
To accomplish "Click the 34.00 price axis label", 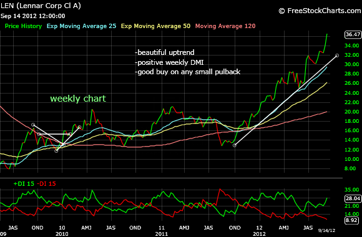I will tap(351, 46).
